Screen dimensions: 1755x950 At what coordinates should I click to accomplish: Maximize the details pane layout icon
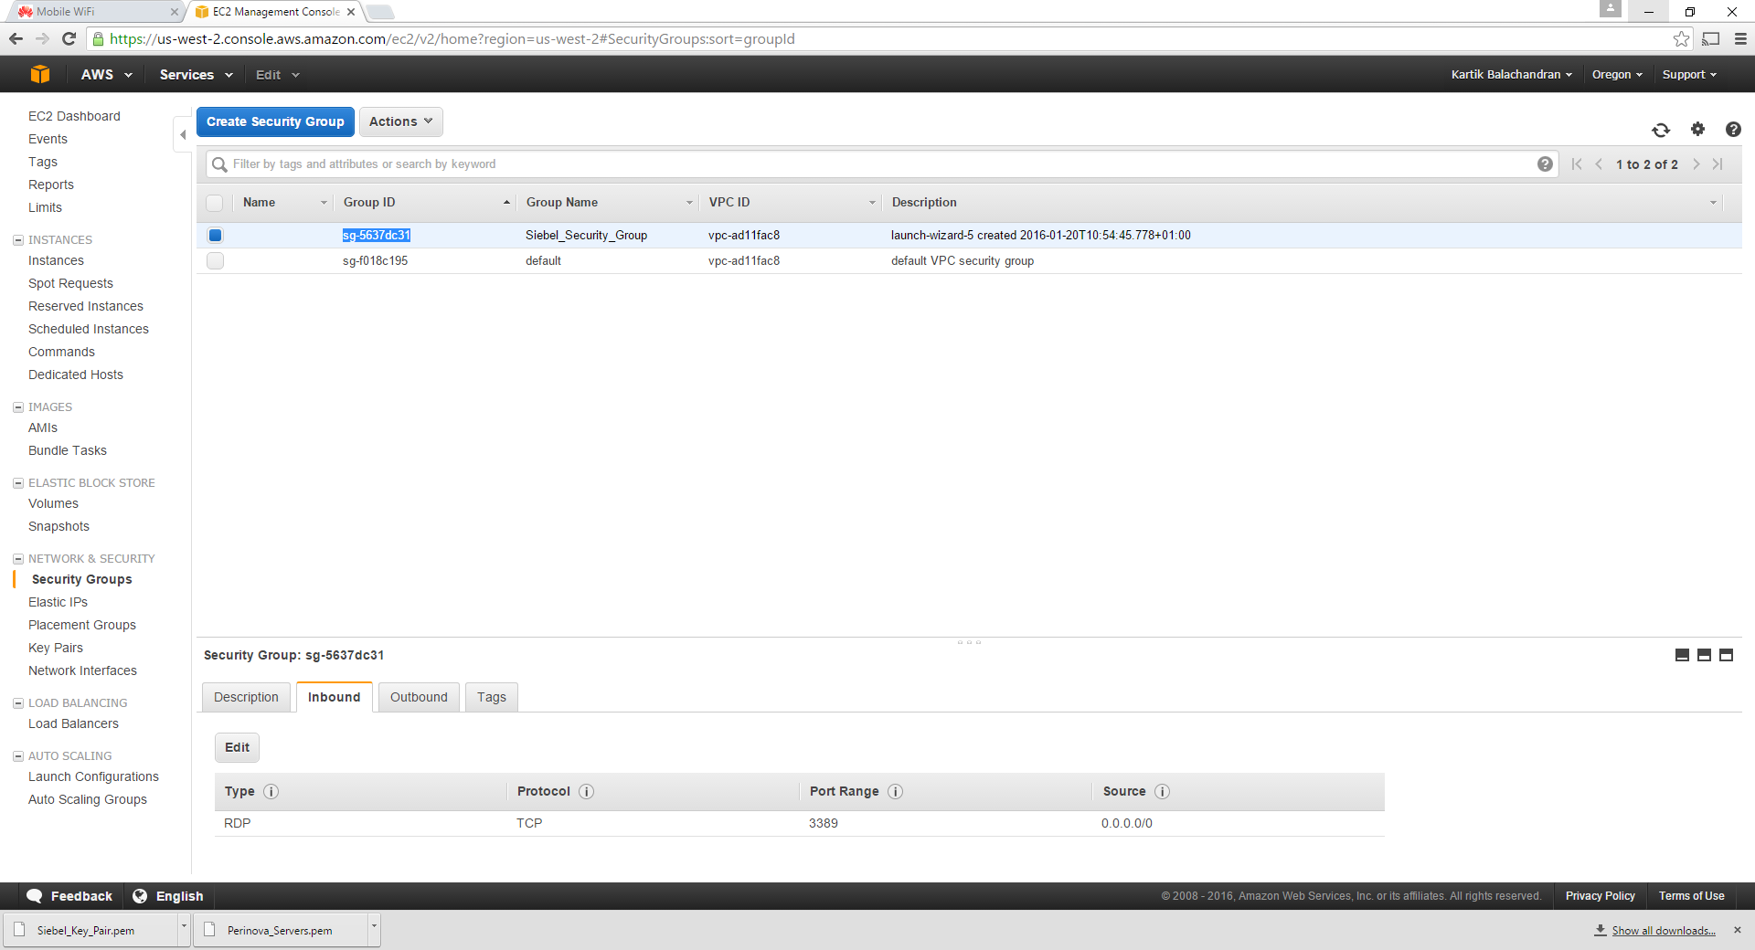coord(1726,655)
